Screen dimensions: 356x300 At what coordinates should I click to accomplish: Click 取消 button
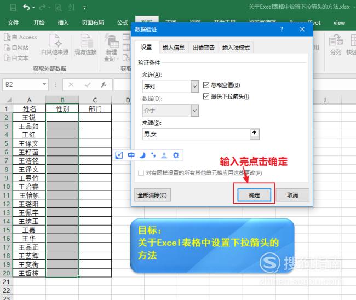(x=292, y=195)
